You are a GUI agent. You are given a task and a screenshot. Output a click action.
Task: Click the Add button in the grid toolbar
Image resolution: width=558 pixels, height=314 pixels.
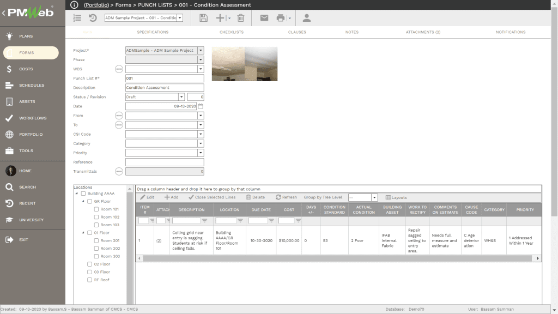171,197
